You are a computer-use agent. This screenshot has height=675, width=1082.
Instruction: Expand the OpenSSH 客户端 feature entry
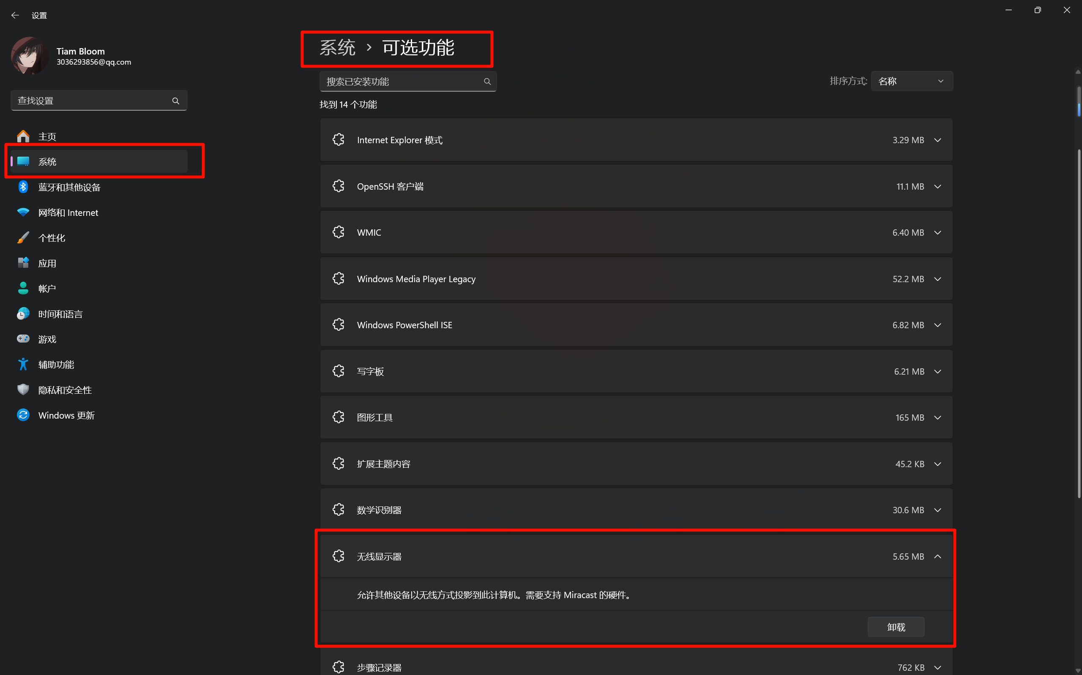click(x=937, y=187)
